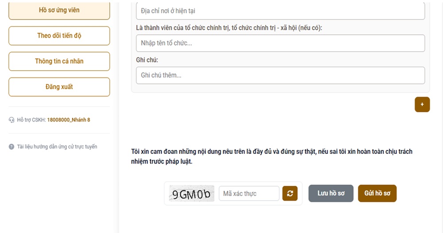Open Thông tin cá nhân page
The width and height of the screenshot is (443, 233).
59,61
